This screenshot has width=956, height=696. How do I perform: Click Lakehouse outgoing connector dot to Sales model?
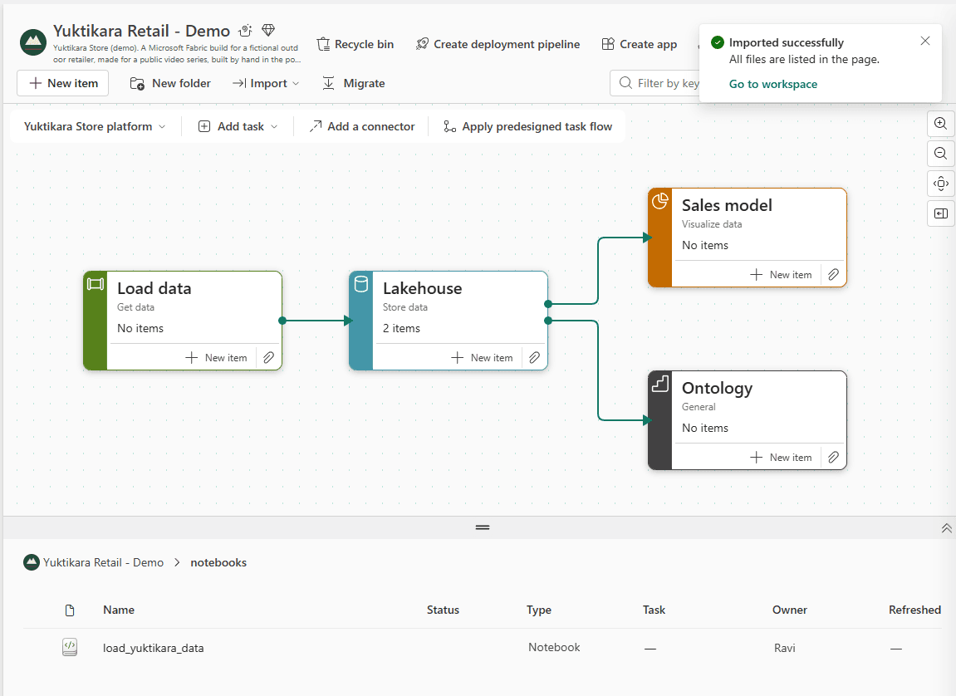pos(548,303)
